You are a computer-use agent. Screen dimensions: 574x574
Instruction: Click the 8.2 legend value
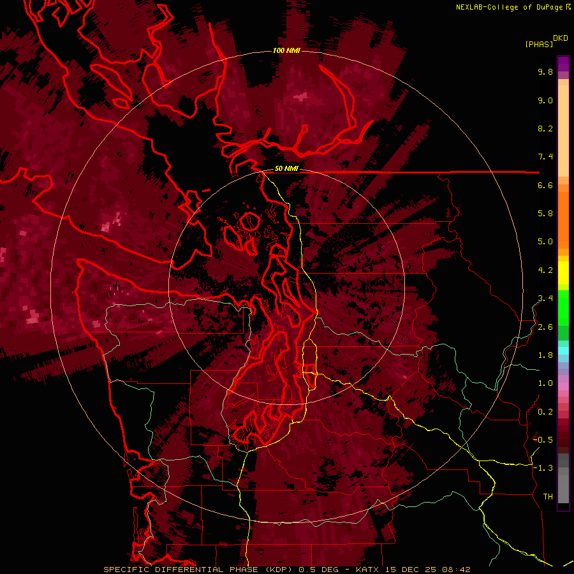point(545,128)
